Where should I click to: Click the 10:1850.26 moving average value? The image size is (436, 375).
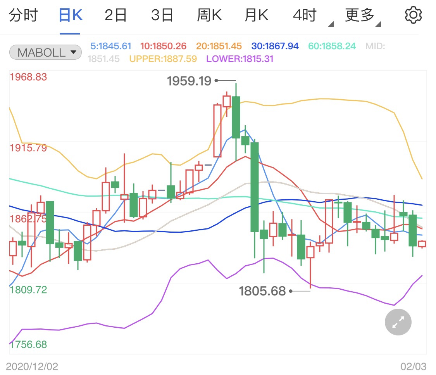coord(163,46)
